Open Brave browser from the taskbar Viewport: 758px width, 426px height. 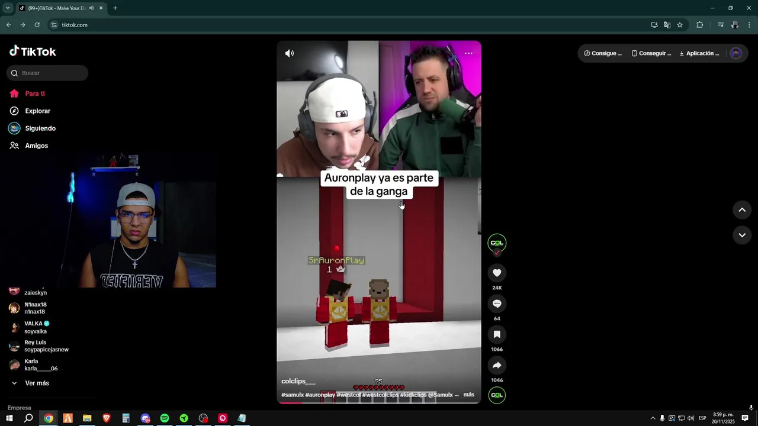point(107,418)
